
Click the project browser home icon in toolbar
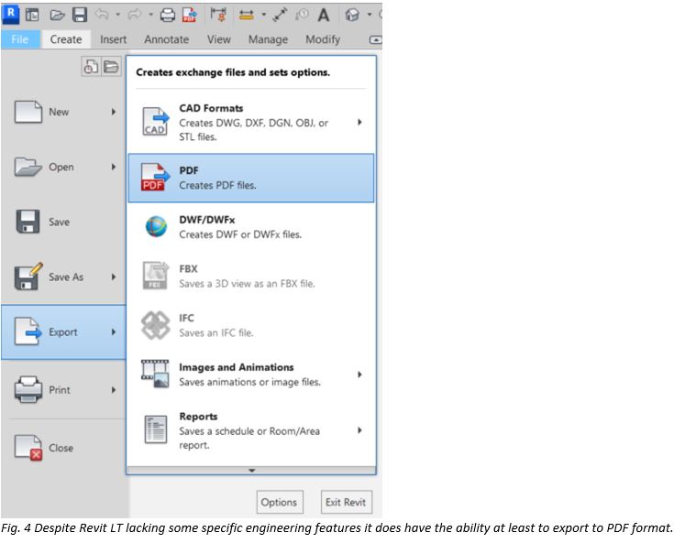click(x=32, y=15)
